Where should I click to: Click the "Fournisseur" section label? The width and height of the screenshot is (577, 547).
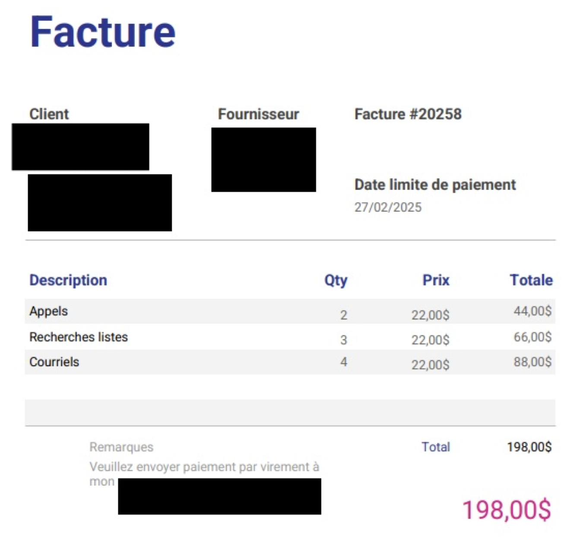point(258,114)
